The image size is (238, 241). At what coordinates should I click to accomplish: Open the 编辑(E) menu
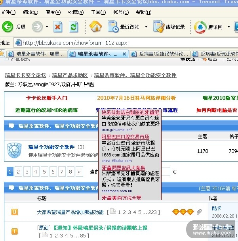coord(30,12)
